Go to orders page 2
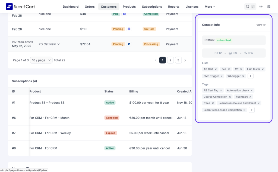The image size is (278, 172). [x=170, y=60]
